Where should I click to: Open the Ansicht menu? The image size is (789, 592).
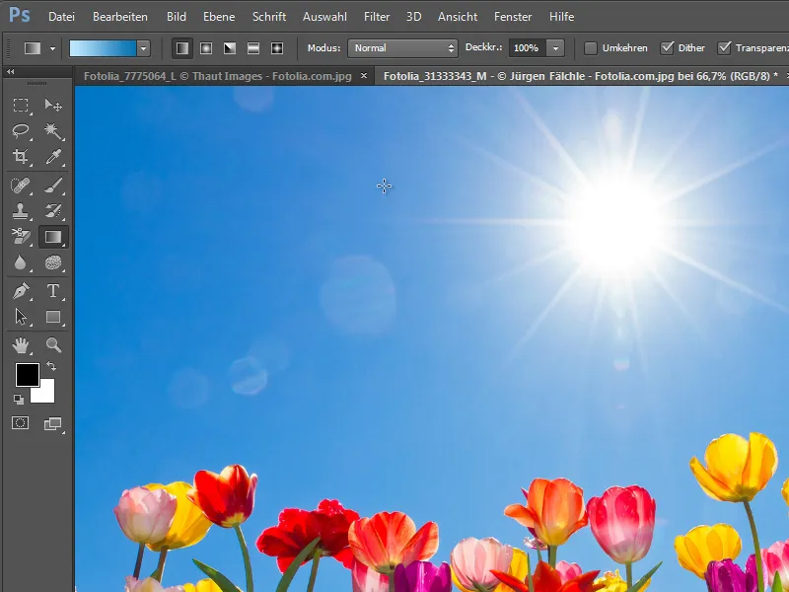click(x=458, y=17)
